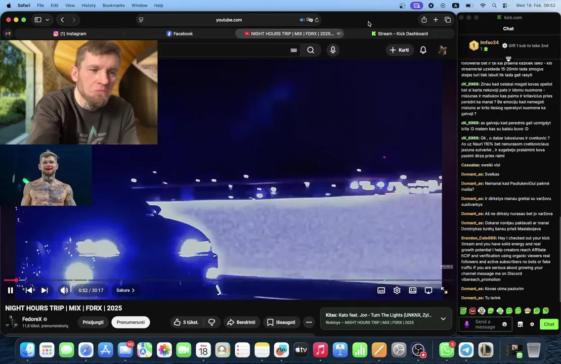This screenshot has height=364, width=561.
Task: Click the voice search microphone button
Action: 333,50
